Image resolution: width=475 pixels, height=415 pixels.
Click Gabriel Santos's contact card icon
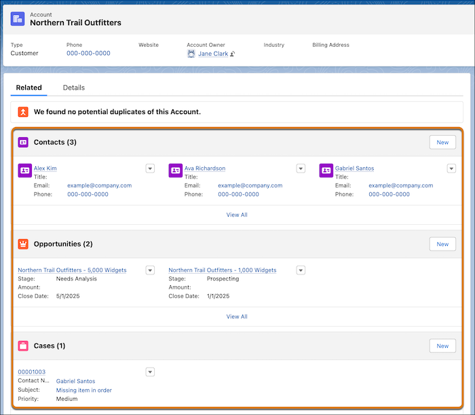click(326, 170)
